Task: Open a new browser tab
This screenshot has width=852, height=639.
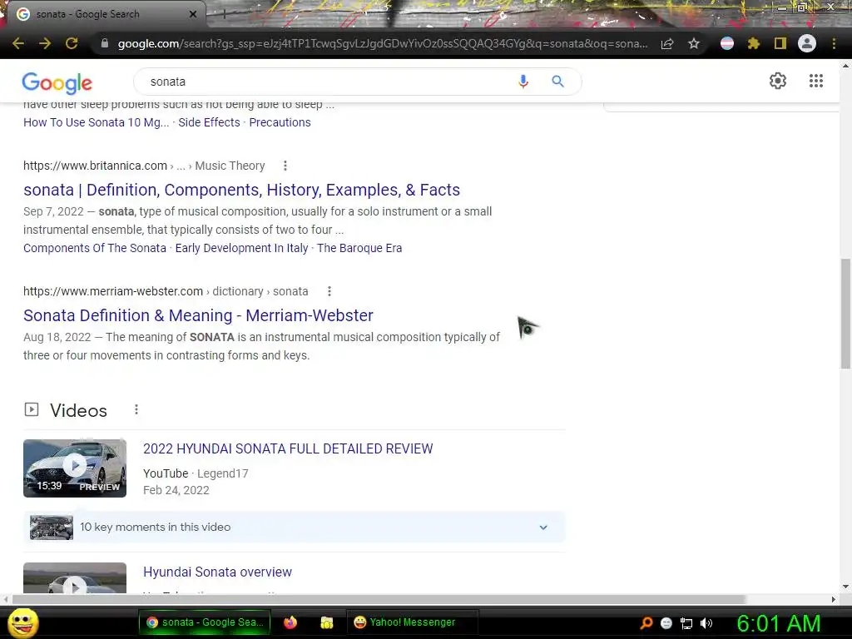Action: pyautogui.click(x=224, y=14)
